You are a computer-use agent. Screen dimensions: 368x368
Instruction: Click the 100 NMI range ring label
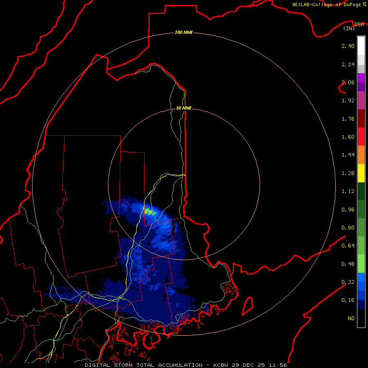[x=184, y=32]
